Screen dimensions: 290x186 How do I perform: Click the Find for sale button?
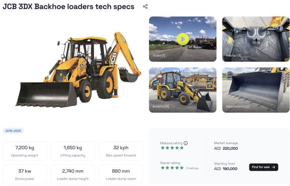coord(264,167)
